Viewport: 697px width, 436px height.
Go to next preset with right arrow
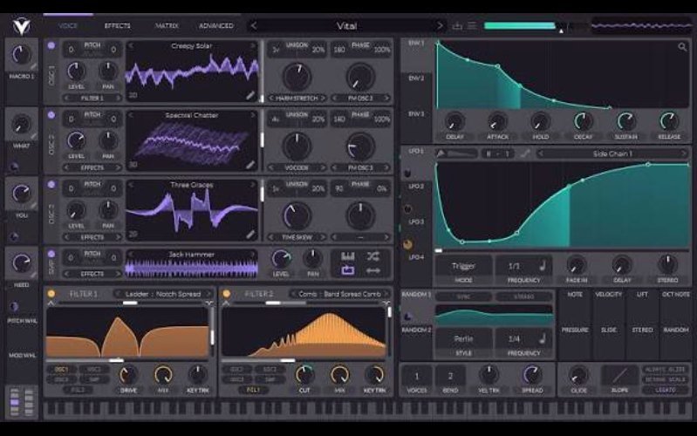pyautogui.click(x=440, y=26)
